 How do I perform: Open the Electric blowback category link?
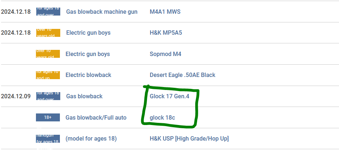point(88,75)
